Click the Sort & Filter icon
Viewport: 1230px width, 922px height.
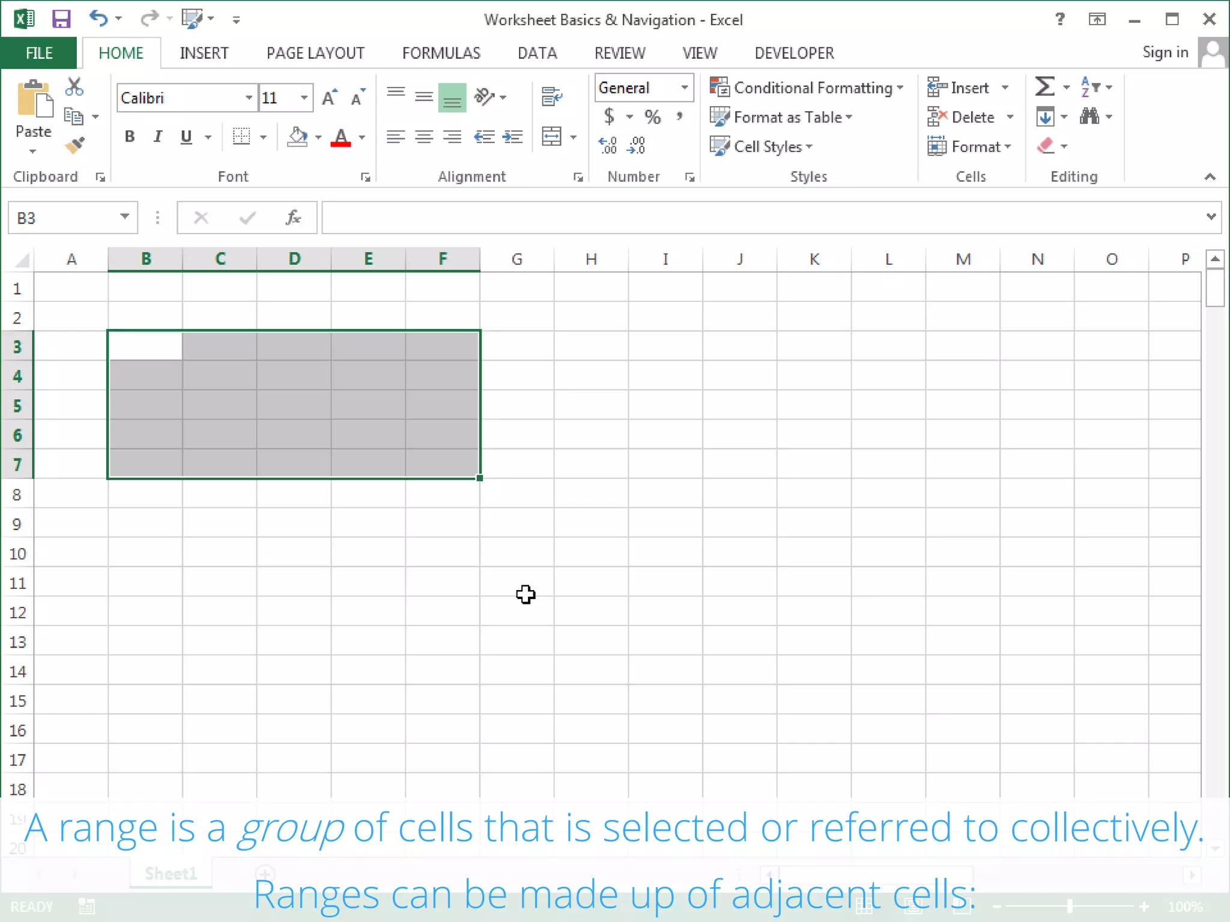pyautogui.click(x=1090, y=87)
